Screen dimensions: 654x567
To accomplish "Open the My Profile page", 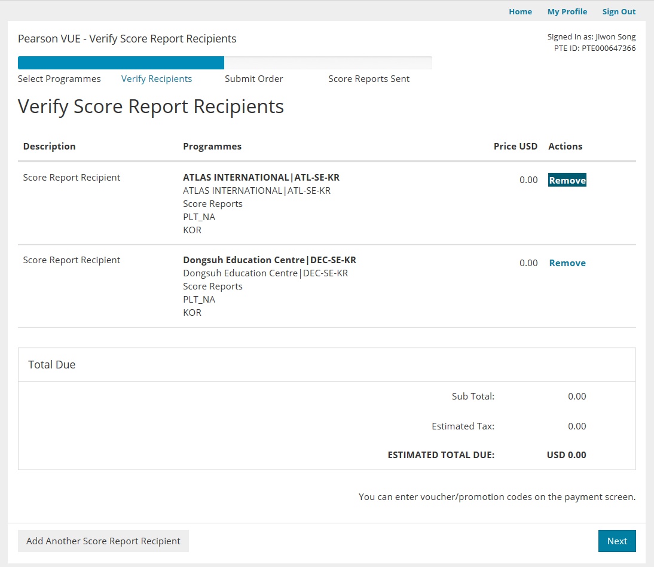I will 567,11.
